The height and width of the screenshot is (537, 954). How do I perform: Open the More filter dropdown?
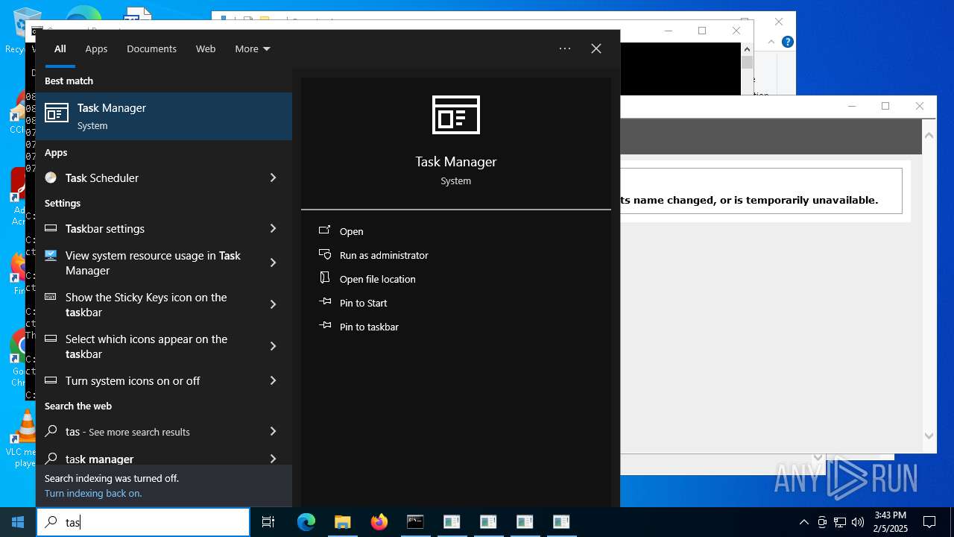(x=253, y=48)
